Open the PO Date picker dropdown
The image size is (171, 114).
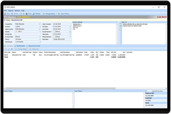[70, 27]
